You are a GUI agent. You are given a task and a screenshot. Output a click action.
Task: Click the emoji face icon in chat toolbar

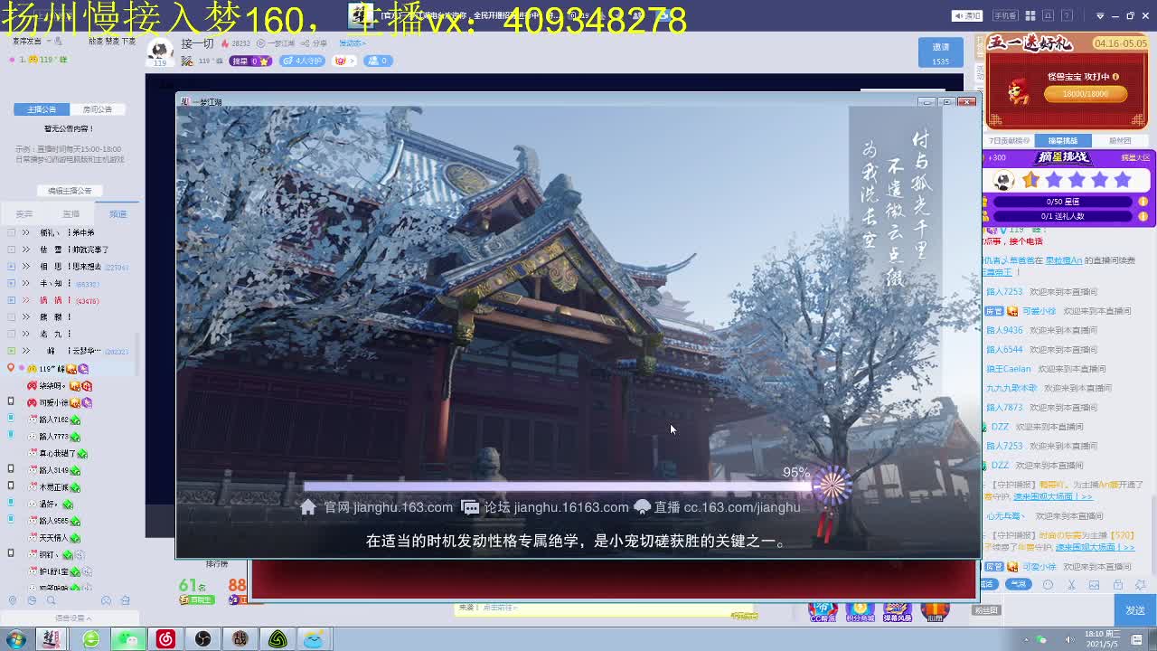(1048, 584)
